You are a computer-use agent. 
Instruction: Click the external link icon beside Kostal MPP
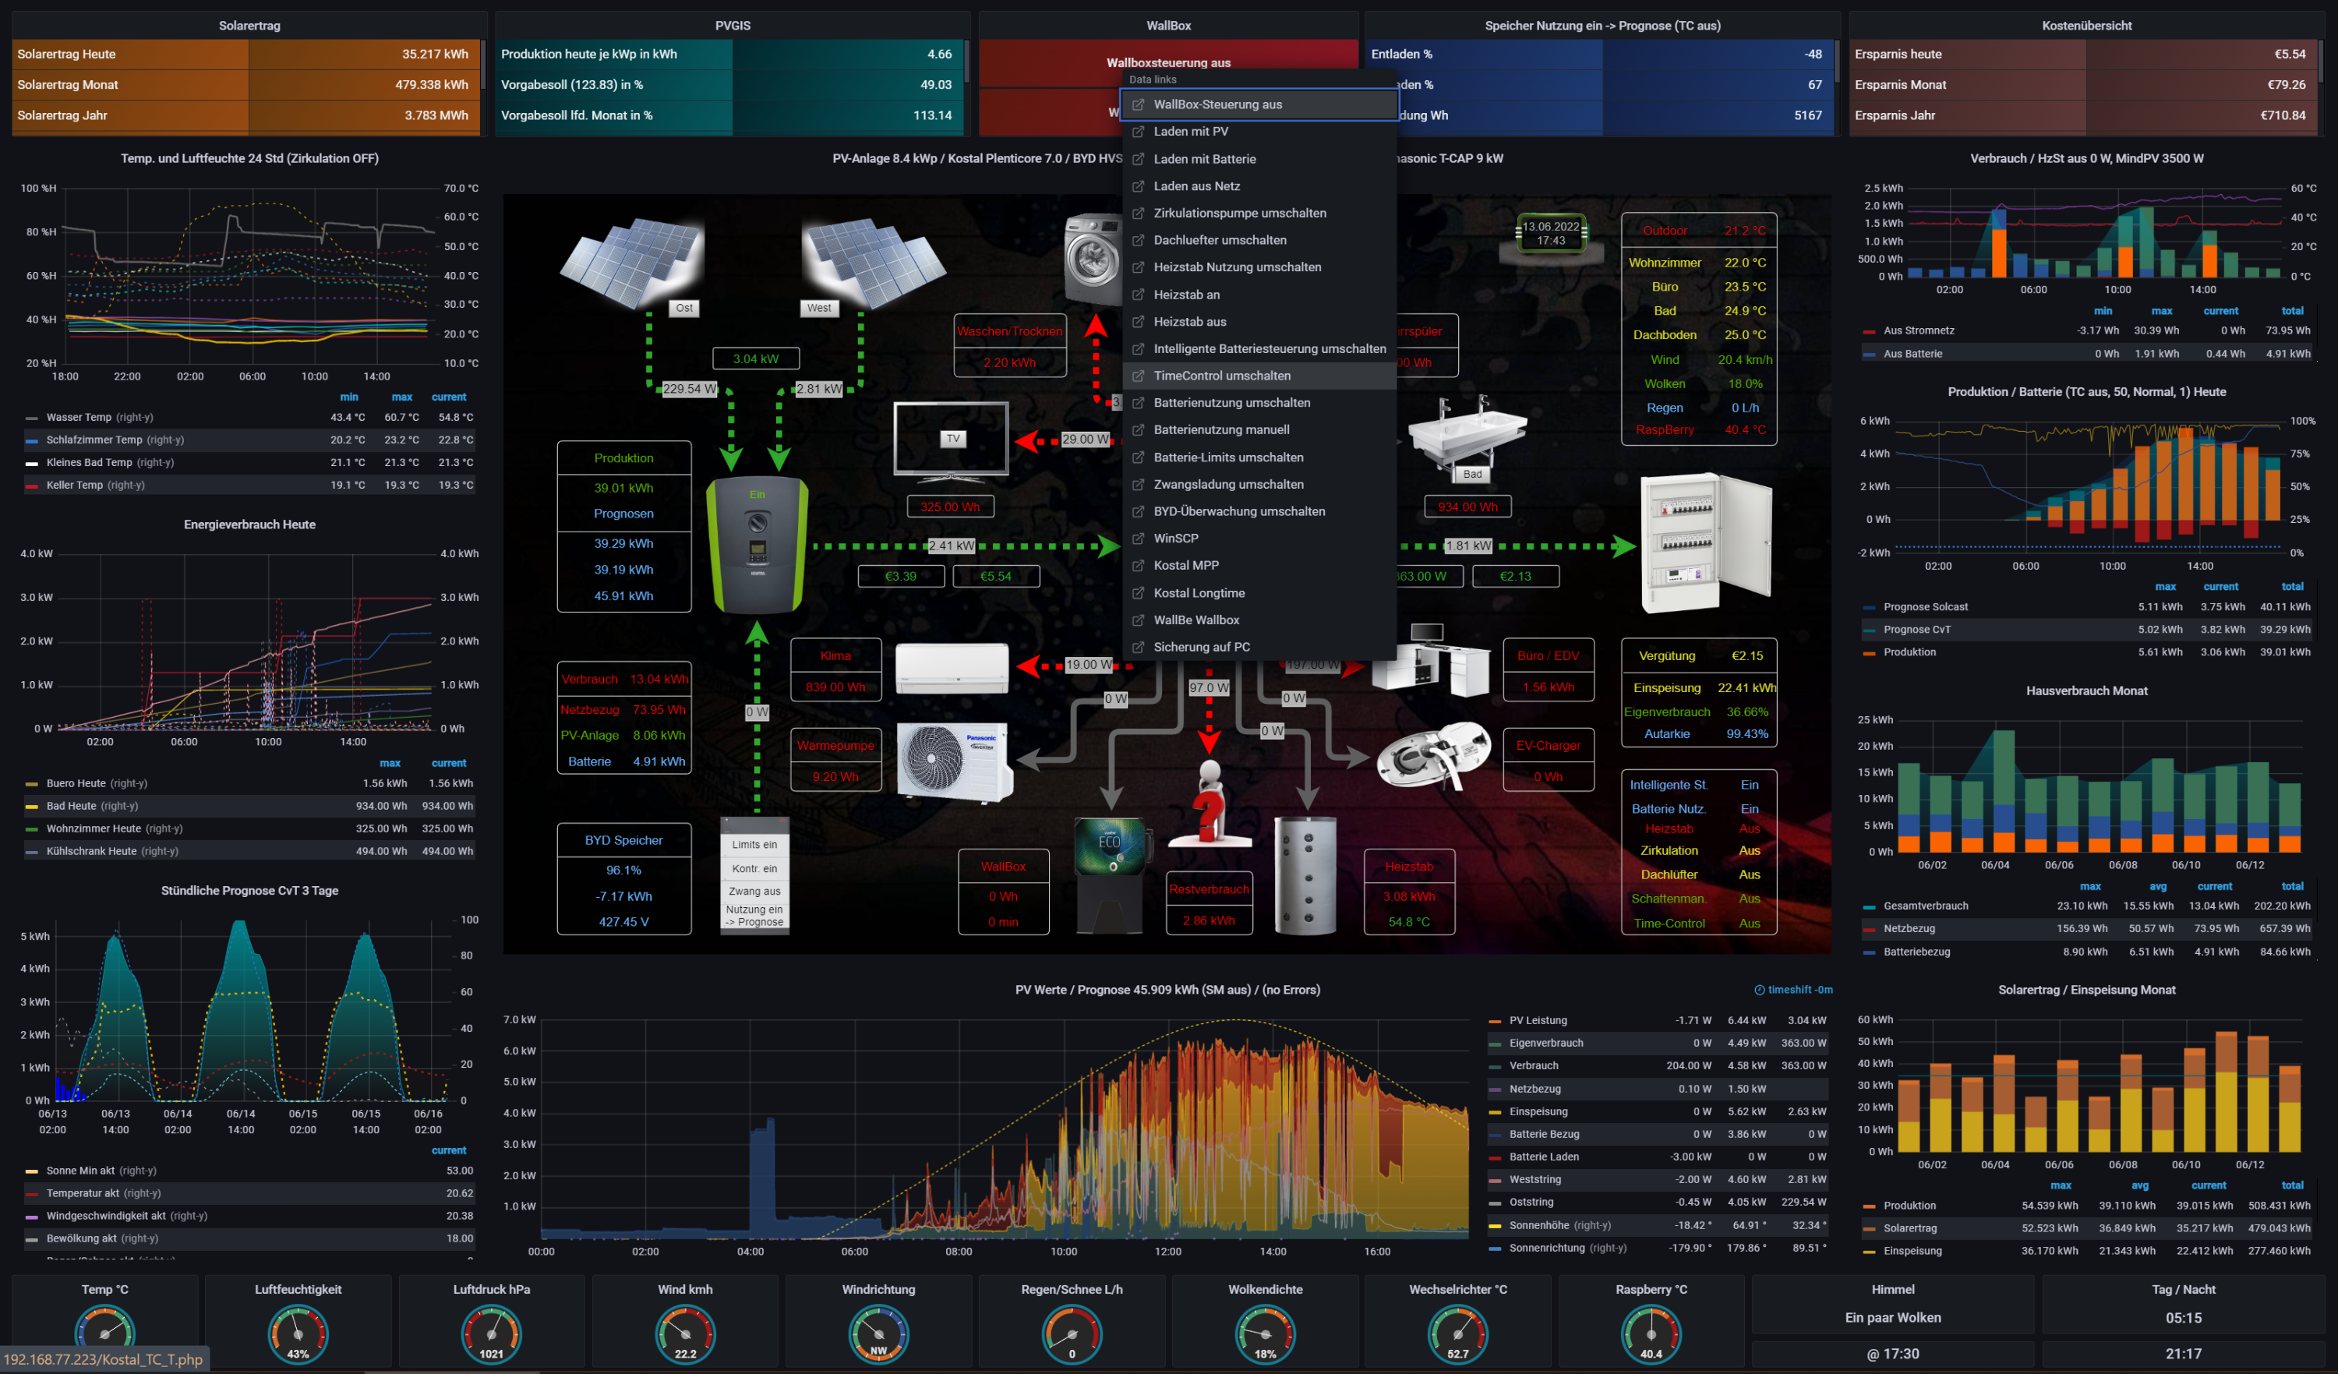click(x=1139, y=566)
